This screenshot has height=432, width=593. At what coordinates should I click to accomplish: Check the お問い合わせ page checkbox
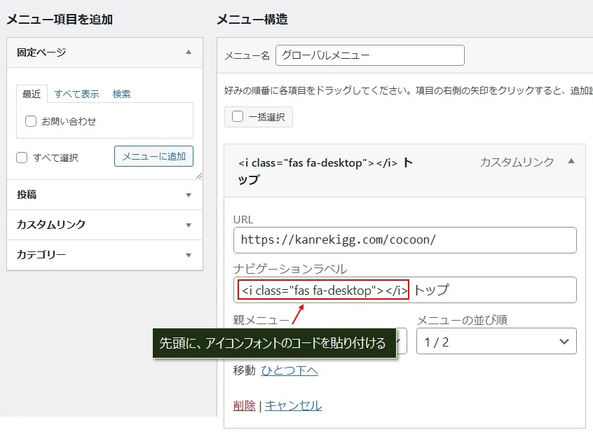coord(31,121)
